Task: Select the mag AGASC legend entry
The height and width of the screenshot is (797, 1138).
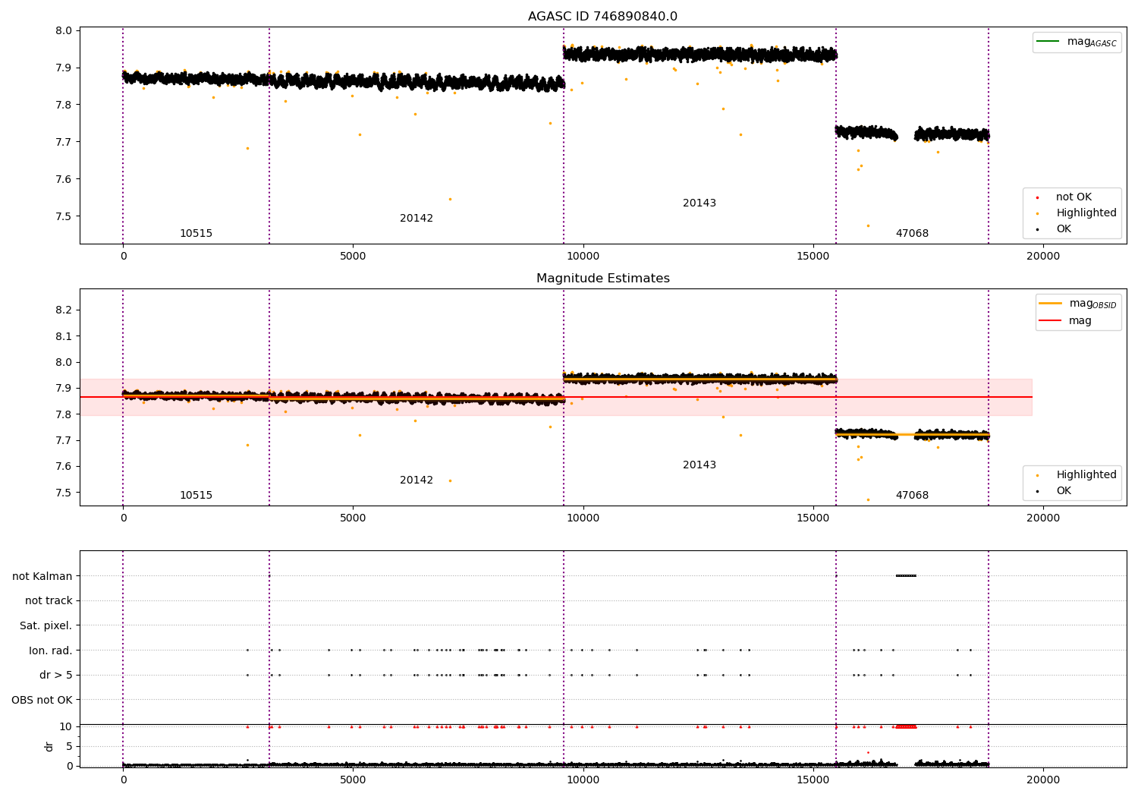Action: pos(1077,42)
